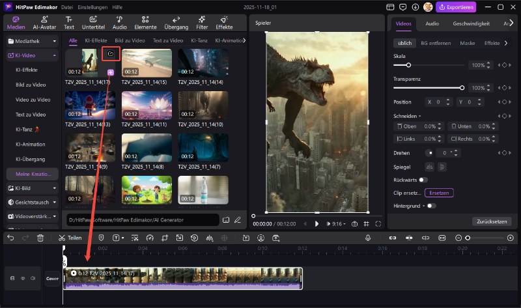Click the mirror flip icon in timeline toolbar

click(x=210, y=238)
